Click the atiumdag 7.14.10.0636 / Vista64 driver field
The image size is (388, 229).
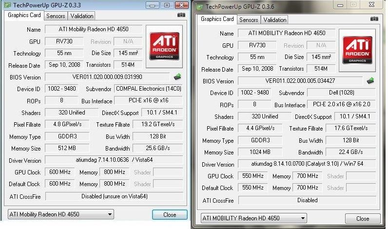(114, 160)
